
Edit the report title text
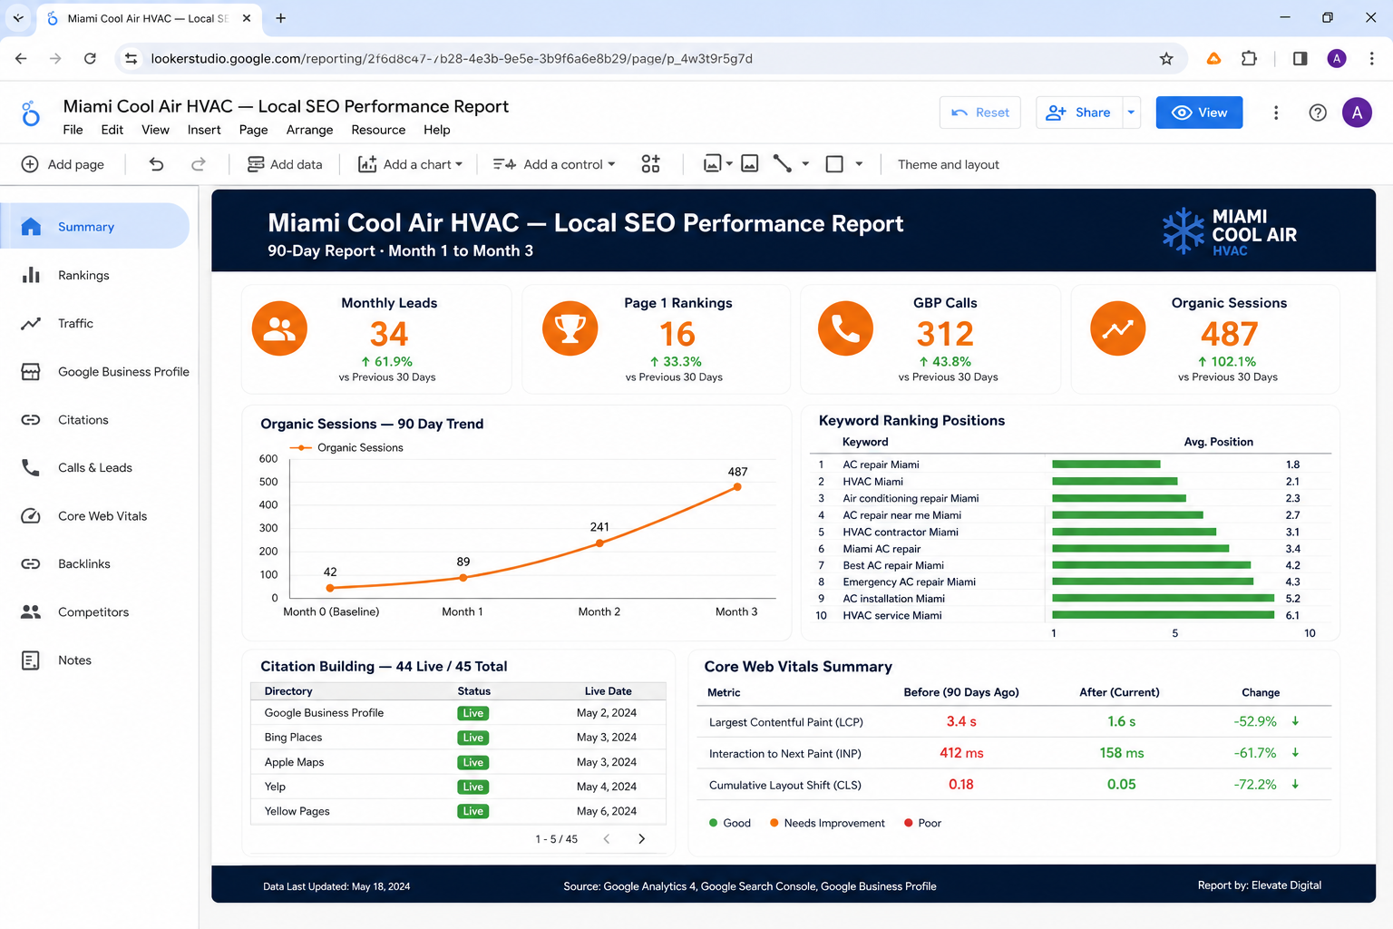(x=286, y=106)
